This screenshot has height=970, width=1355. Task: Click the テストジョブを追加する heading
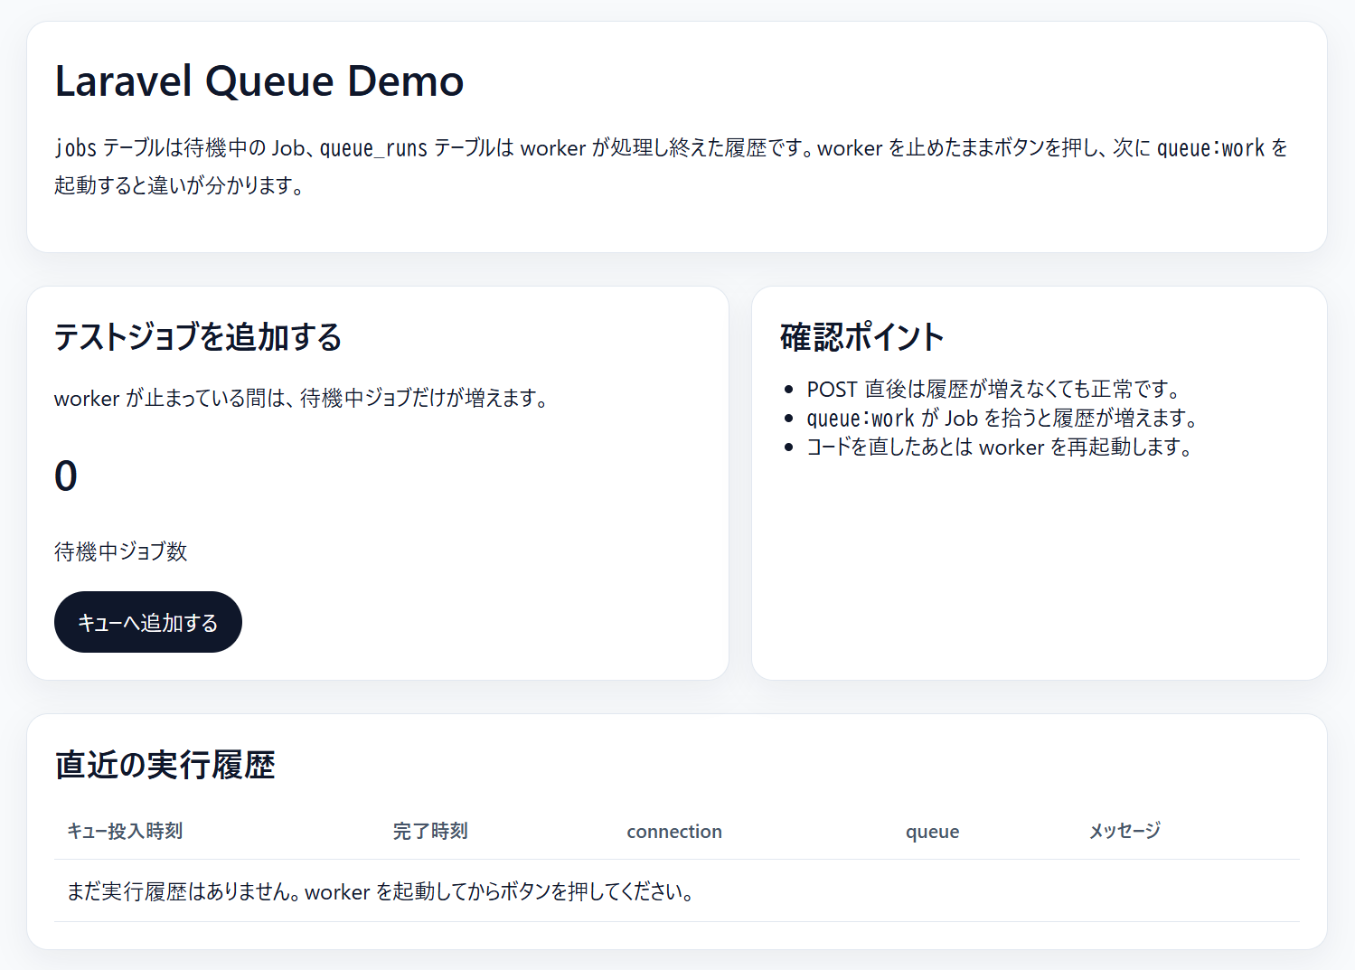[198, 337]
